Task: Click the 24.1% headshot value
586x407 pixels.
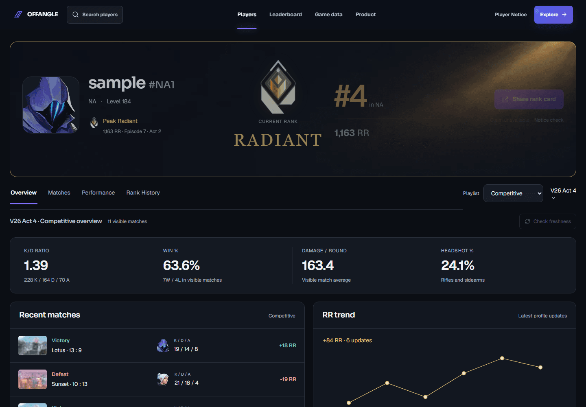Action: 458,265
